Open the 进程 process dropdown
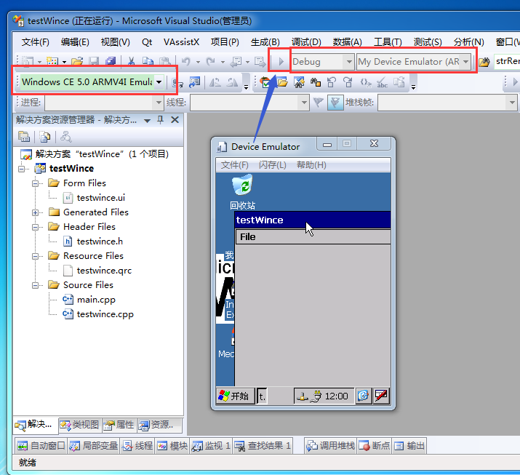The image size is (520, 475). pos(159,103)
